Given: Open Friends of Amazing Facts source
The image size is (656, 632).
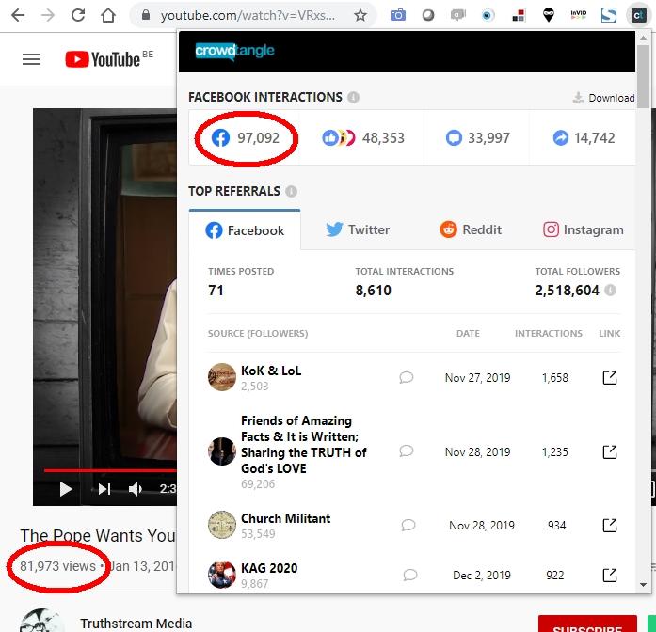Looking at the screenshot, I should (304, 444).
